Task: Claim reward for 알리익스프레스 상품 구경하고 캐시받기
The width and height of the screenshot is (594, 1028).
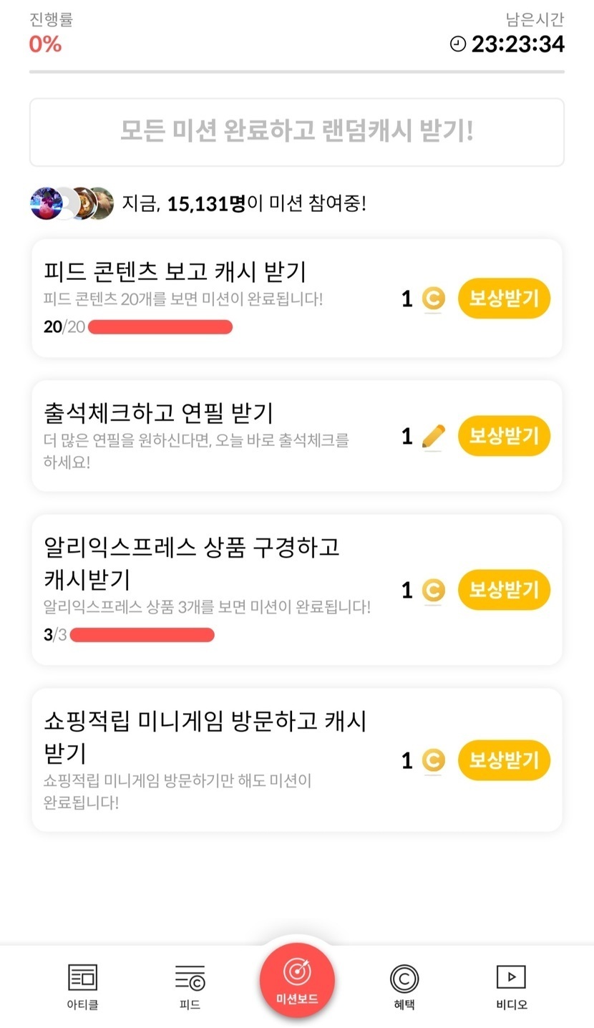Action: 504,591
